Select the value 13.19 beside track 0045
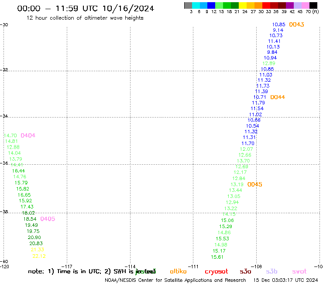This screenshot has width=323, height=284. click(237, 184)
